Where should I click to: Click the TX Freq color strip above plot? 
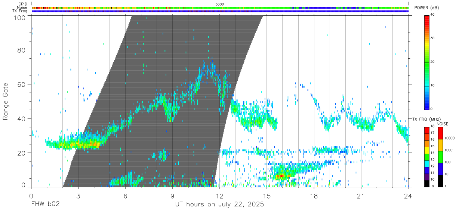220,11
